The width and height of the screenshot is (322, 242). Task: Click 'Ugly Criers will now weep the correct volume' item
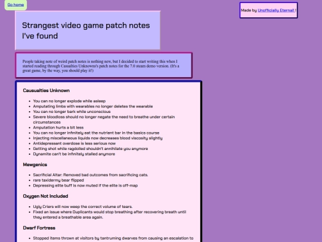[83, 207]
